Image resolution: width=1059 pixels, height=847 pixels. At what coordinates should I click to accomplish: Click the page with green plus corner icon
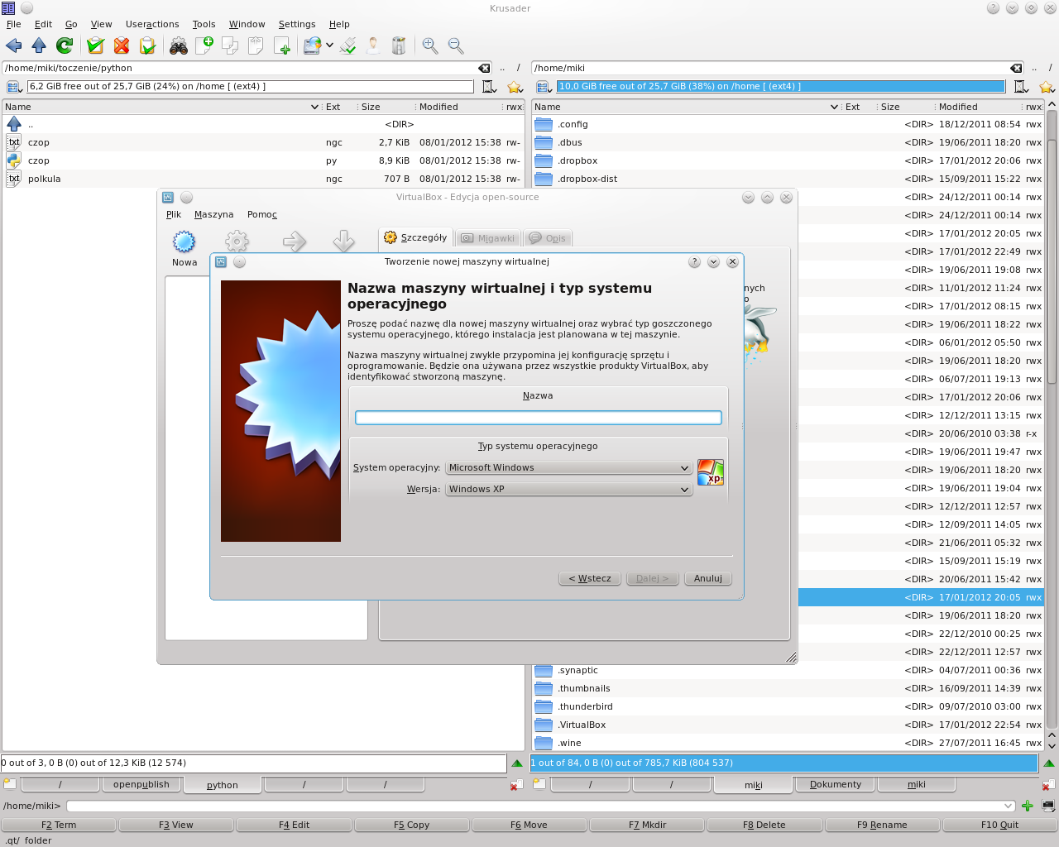click(x=281, y=45)
